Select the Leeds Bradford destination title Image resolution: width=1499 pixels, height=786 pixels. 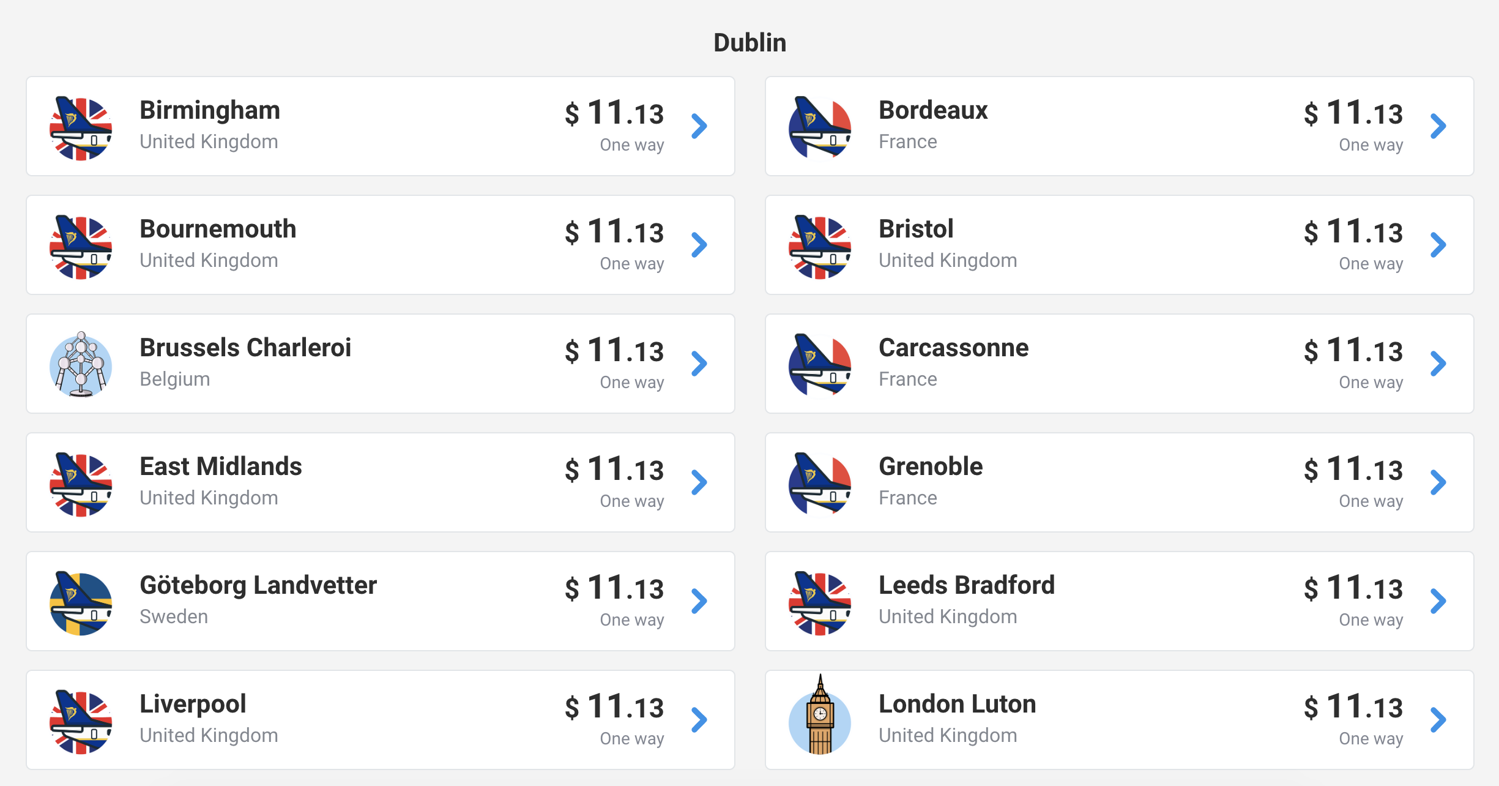[x=967, y=585]
